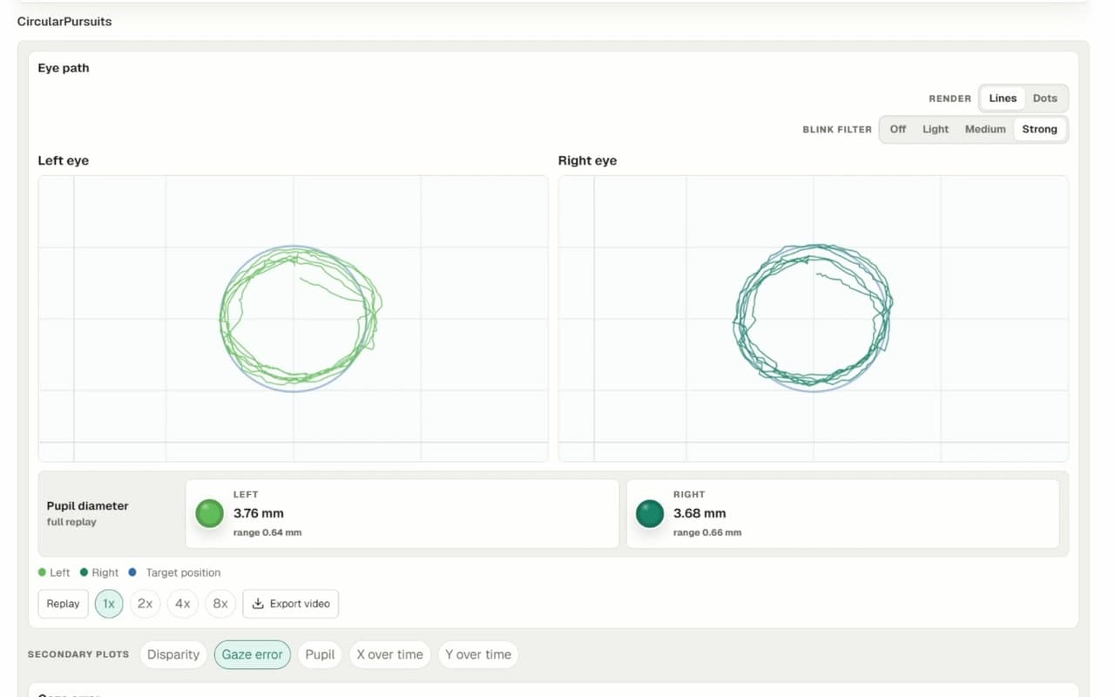Click the Replay button
The image size is (1115, 697).
click(63, 604)
